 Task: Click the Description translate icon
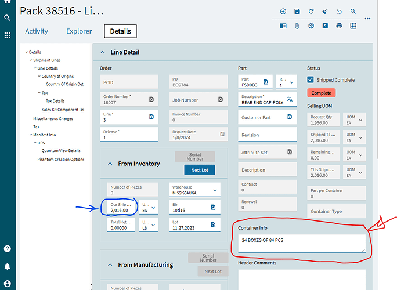click(x=290, y=99)
